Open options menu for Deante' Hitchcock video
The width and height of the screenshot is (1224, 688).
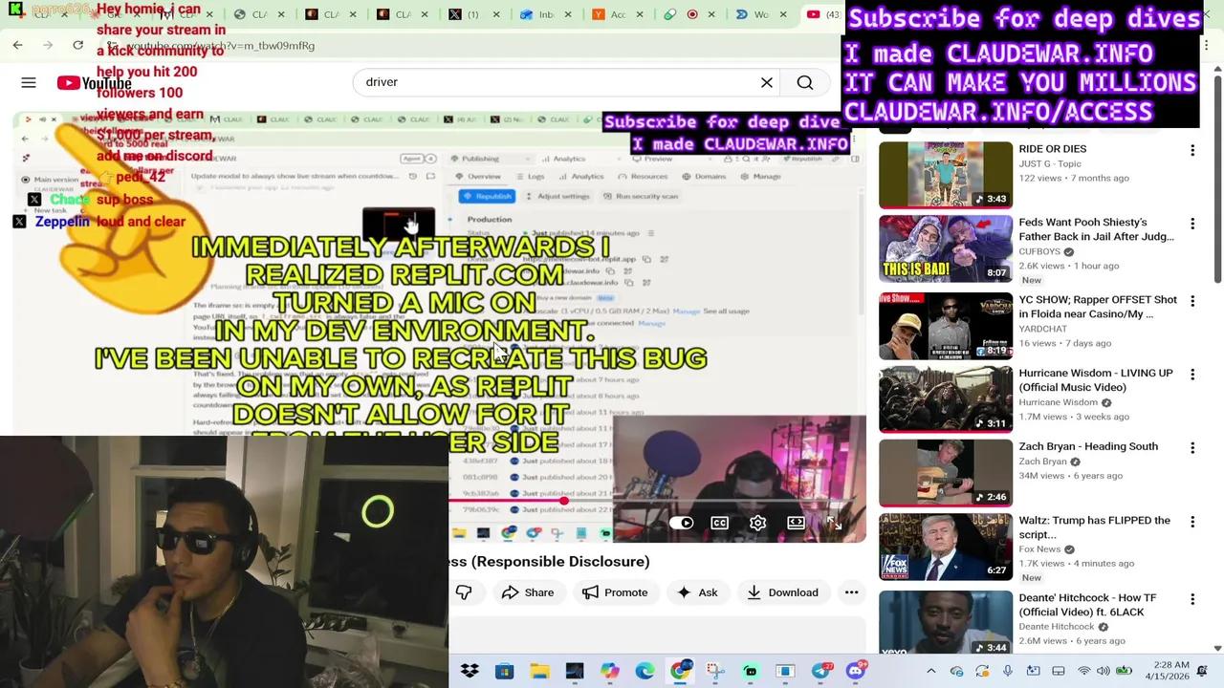1192,599
